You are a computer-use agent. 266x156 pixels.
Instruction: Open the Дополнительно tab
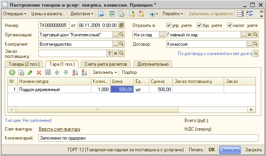[153, 64]
